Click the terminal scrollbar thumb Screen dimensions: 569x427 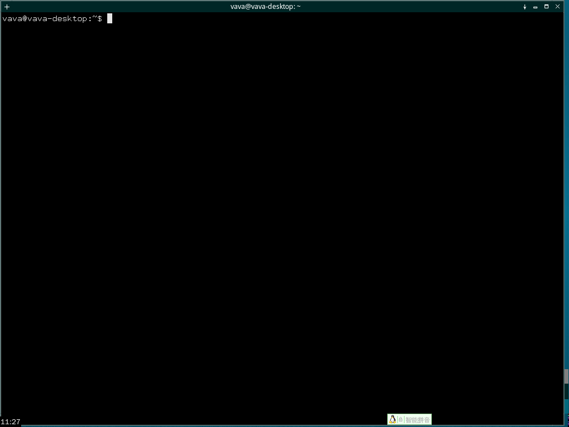click(x=566, y=376)
